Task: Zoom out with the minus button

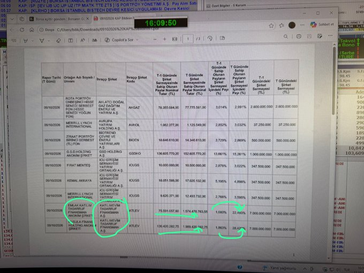Action: [155, 40]
